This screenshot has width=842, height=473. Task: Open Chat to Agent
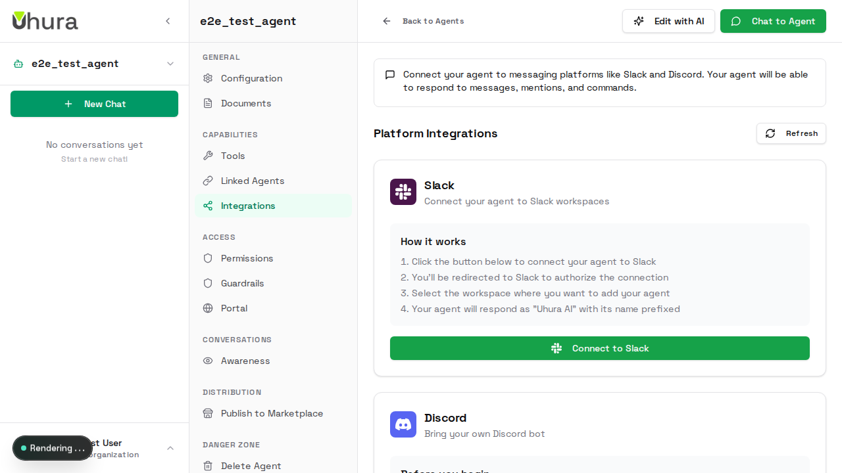773,21
